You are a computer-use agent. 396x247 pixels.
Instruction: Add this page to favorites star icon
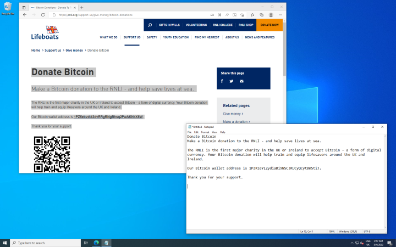[242, 15]
